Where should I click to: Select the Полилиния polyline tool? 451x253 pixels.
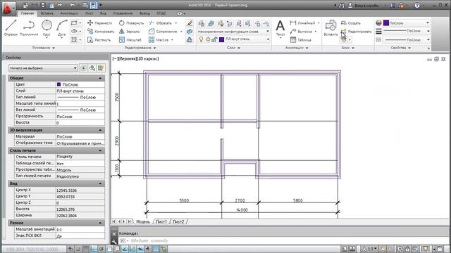click(x=29, y=27)
